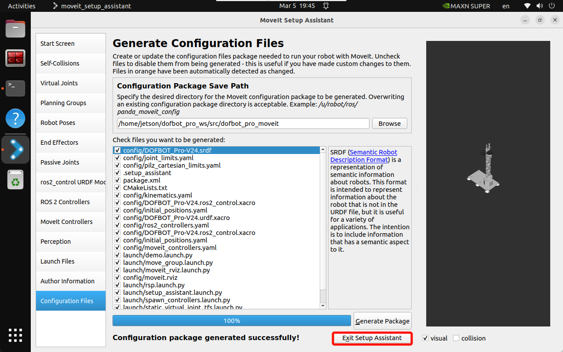
Task: Toggle the .setup_assistant file checkbox
Action: (117, 173)
